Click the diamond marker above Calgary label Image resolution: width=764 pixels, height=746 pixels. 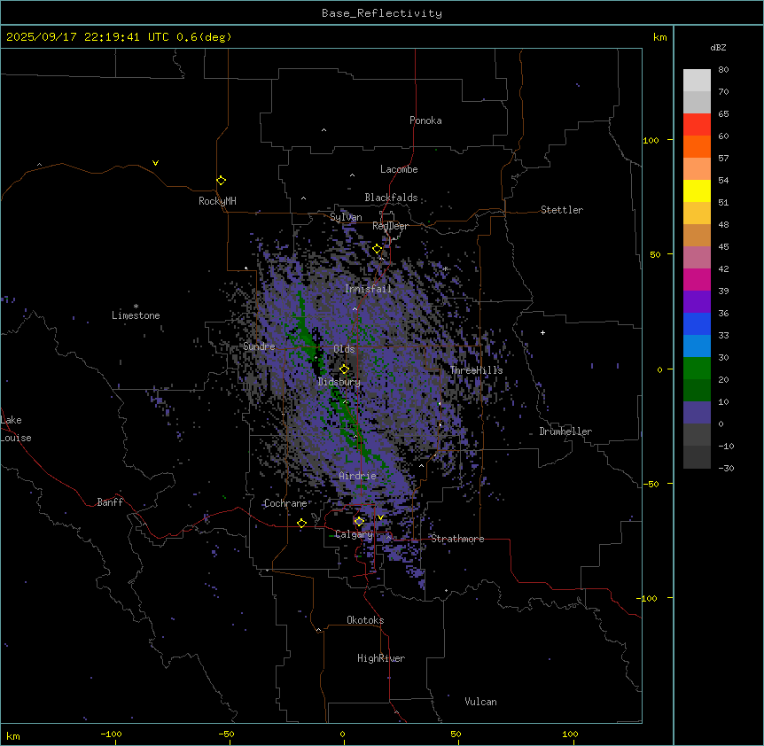point(359,521)
